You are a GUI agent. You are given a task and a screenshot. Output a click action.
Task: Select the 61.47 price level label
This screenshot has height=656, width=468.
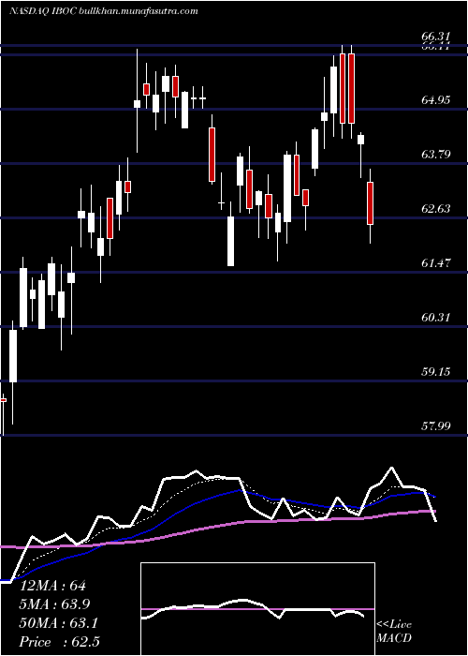[x=436, y=263]
